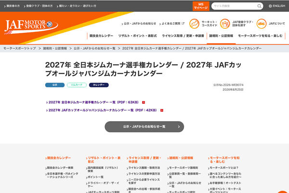Viewport: 289px width, 193px height.
Task: Select the ジムカーナ tag
Action: pyautogui.click(x=77, y=85)
